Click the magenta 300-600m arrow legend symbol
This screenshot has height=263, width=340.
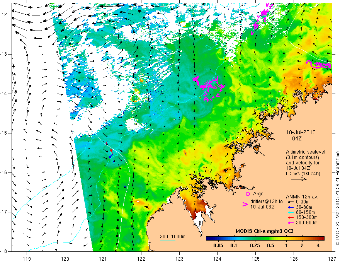pyautogui.click(x=290, y=223)
